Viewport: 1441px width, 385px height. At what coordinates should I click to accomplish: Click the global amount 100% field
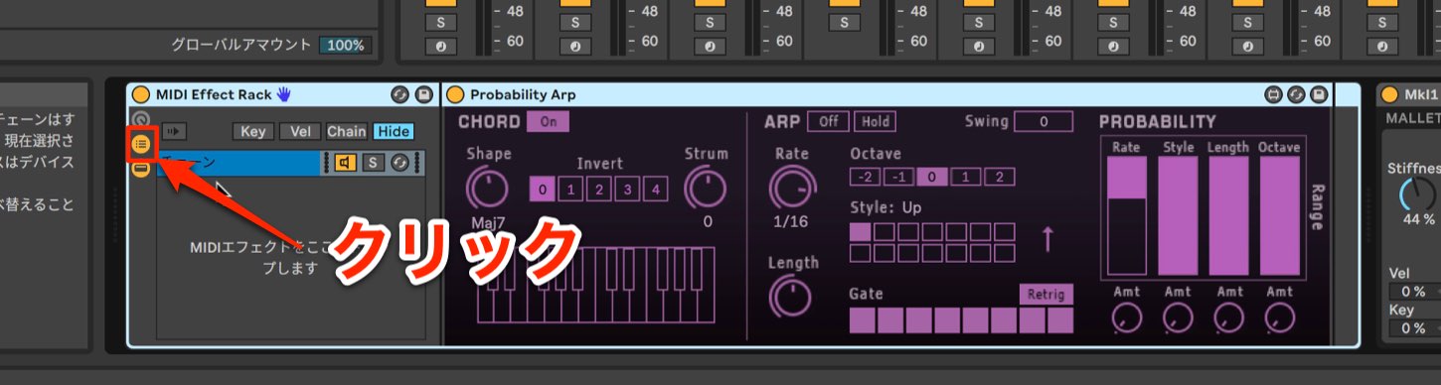click(x=345, y=46)
